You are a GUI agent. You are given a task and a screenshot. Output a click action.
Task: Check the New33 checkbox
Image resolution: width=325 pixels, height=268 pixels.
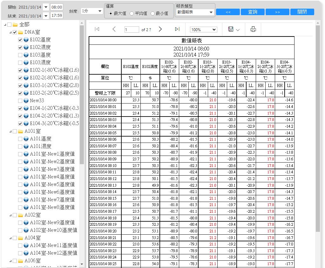(x=20, y=101)
